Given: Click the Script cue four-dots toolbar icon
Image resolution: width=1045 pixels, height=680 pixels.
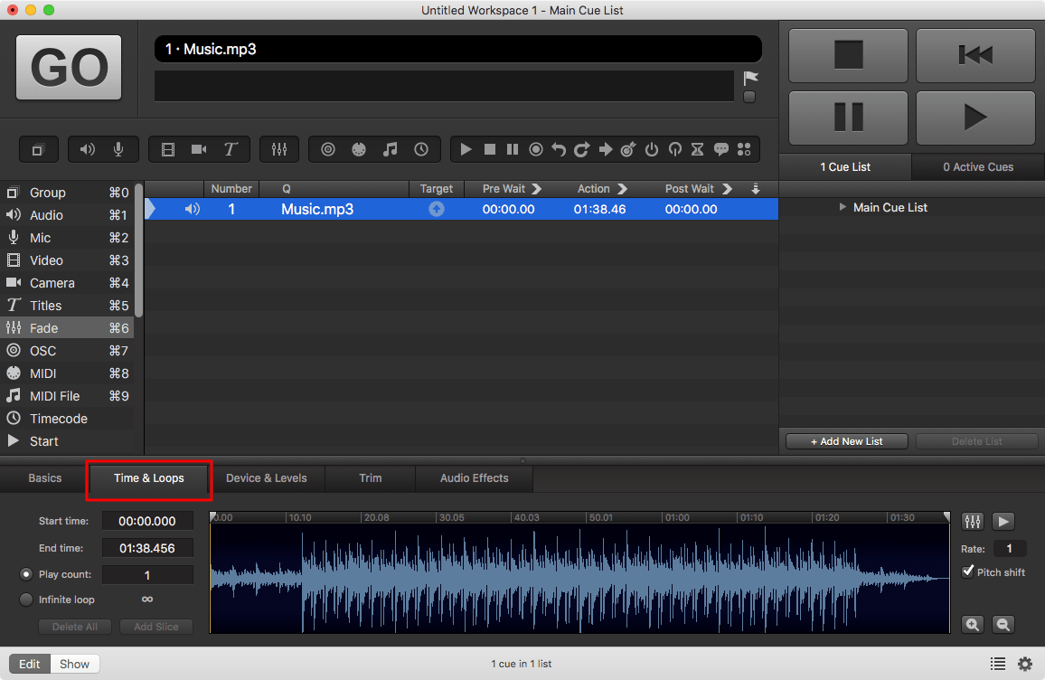Looking at the screenshot, I should pos(745,149).
